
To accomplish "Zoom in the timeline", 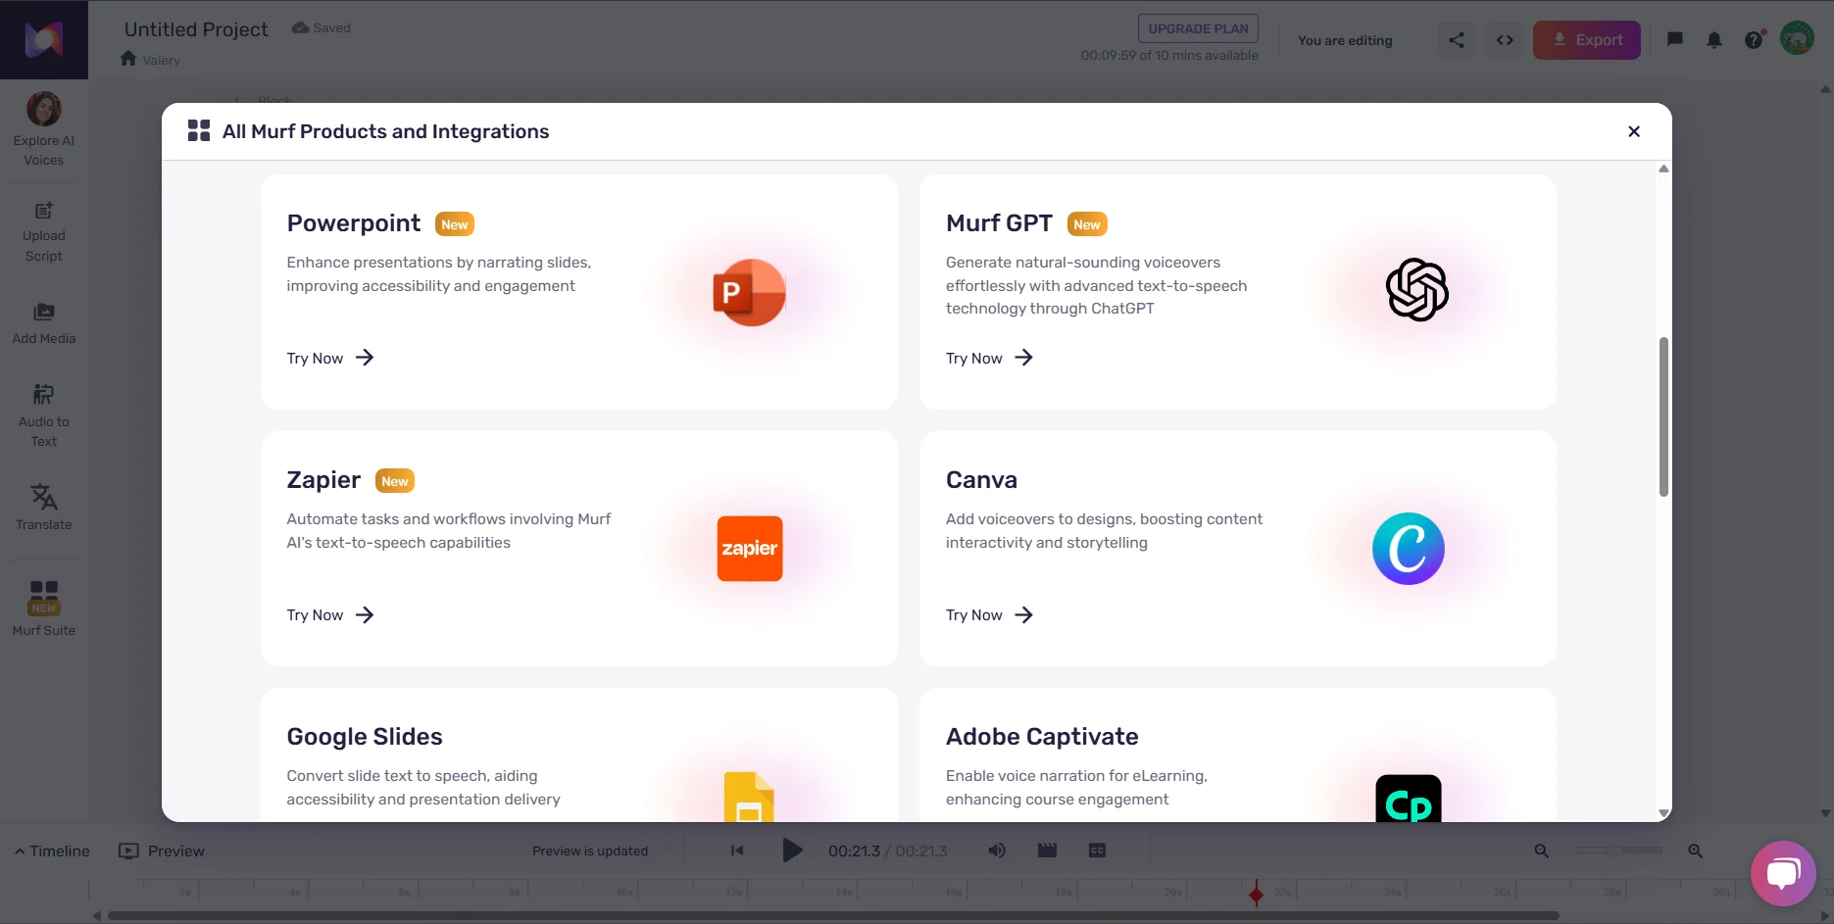I will tap(1695, 851).
